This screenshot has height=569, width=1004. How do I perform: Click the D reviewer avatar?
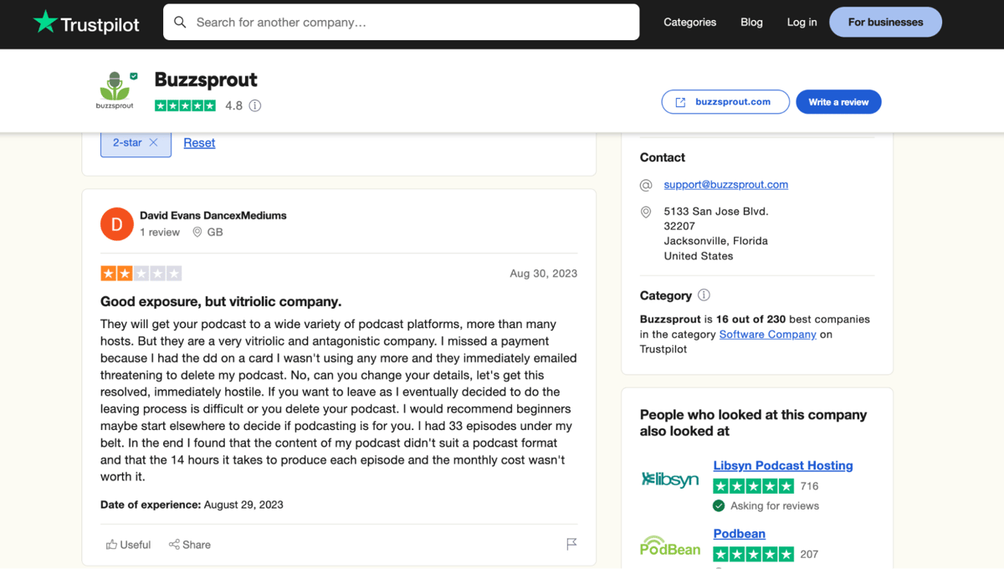[117, 223]
